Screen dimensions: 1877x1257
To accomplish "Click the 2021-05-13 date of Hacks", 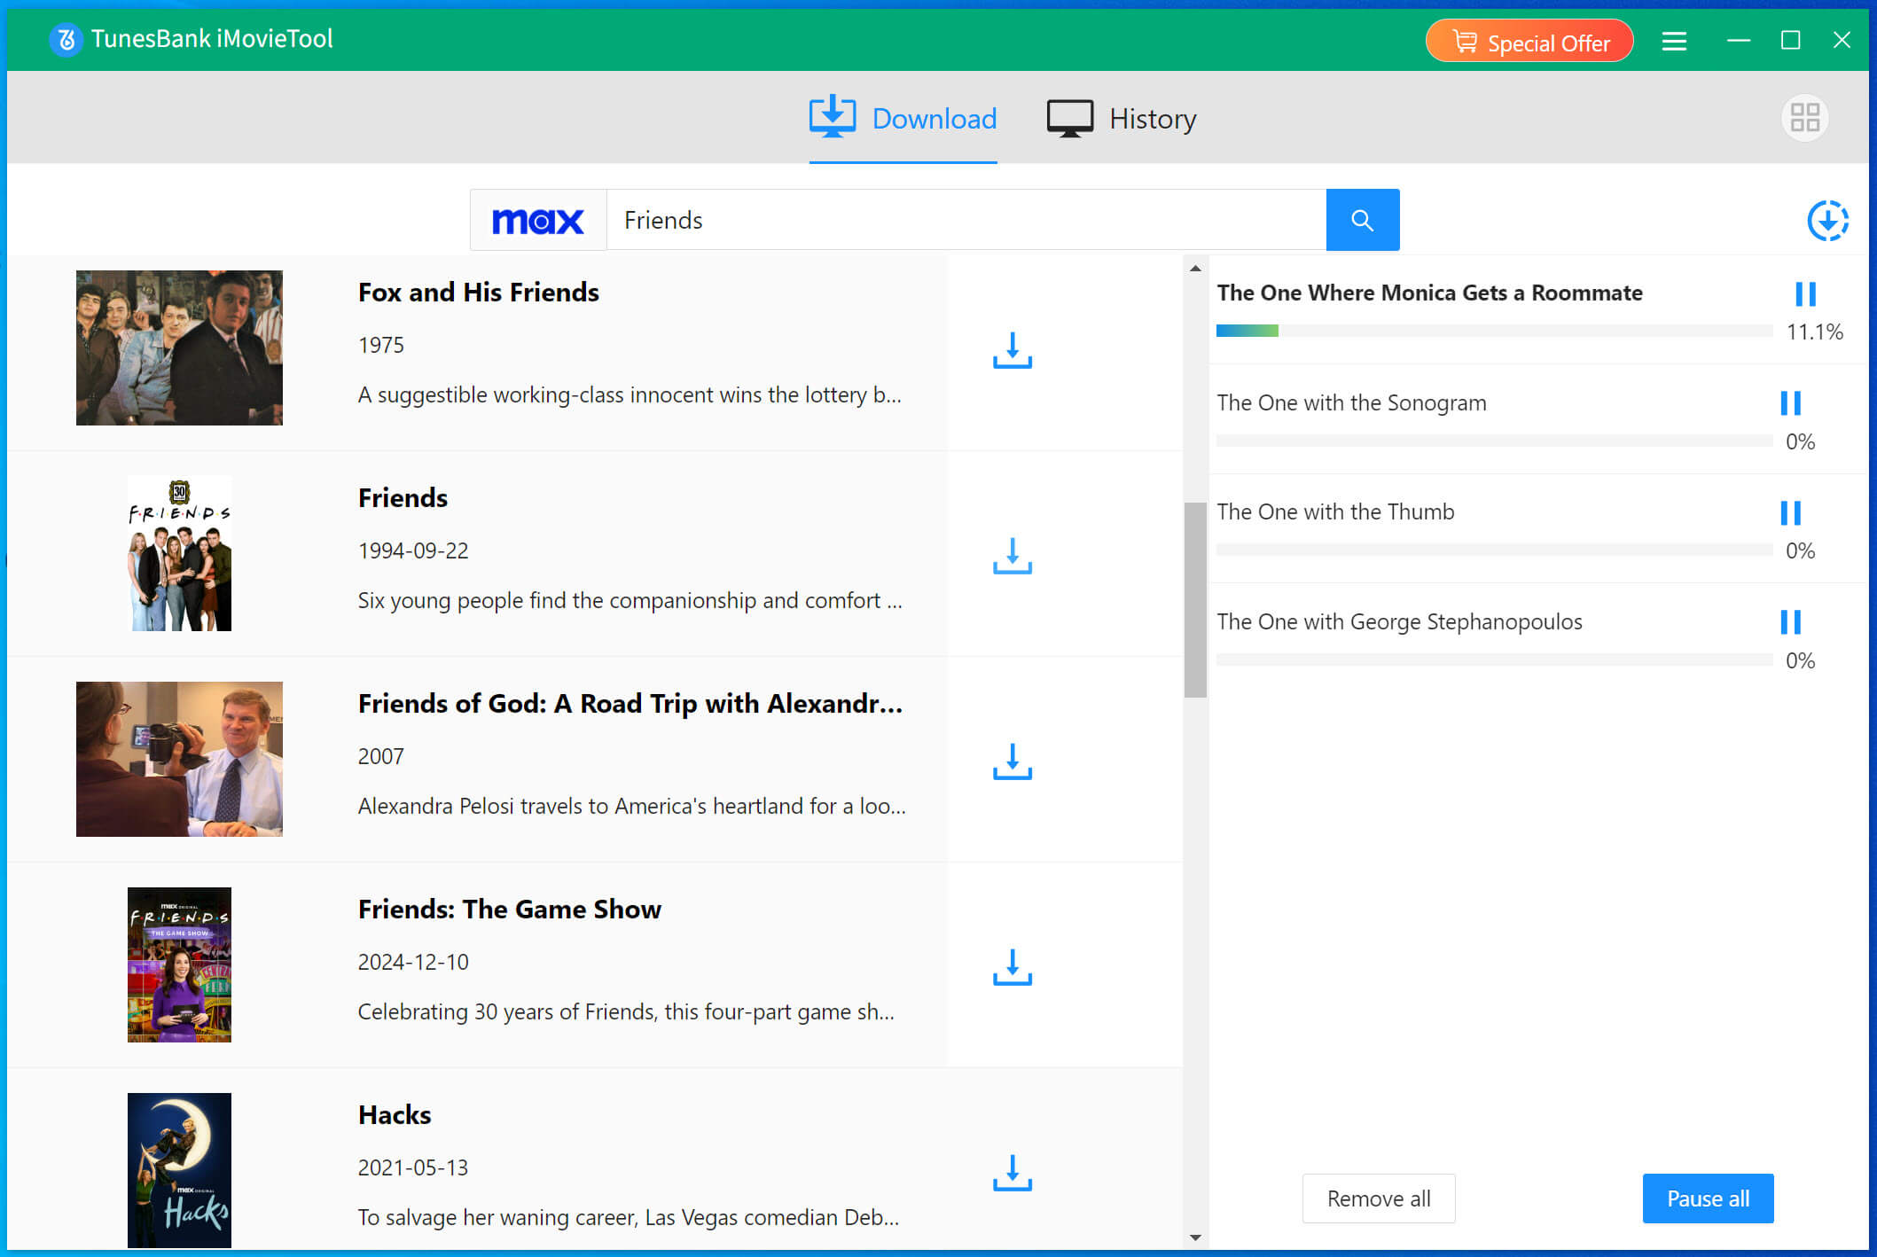I will click(x=413, y=1167).
